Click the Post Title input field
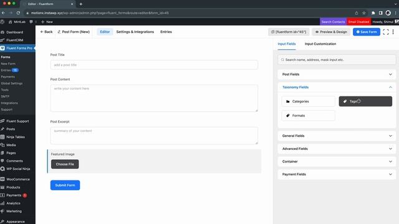This screenshot has height=224, width=399. pos(154,65)
